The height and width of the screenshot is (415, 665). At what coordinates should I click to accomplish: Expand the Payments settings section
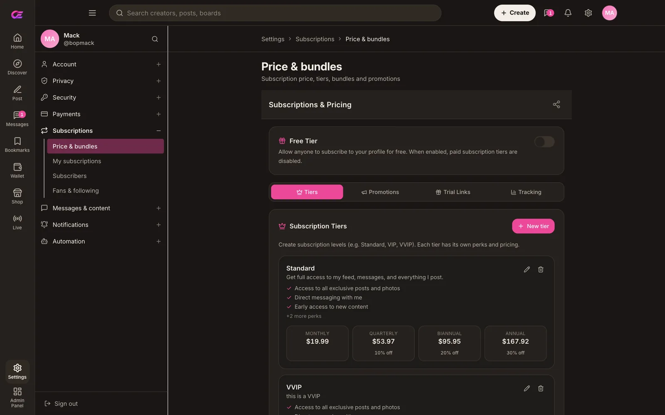(101, 114)
